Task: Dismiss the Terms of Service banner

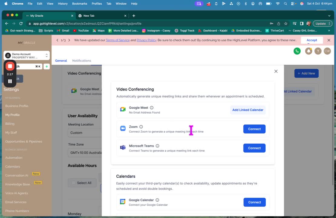Action: point(329,40)
